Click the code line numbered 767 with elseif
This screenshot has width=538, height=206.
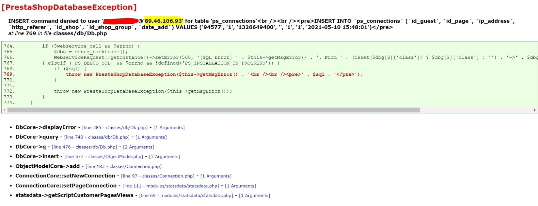[161, 63]
